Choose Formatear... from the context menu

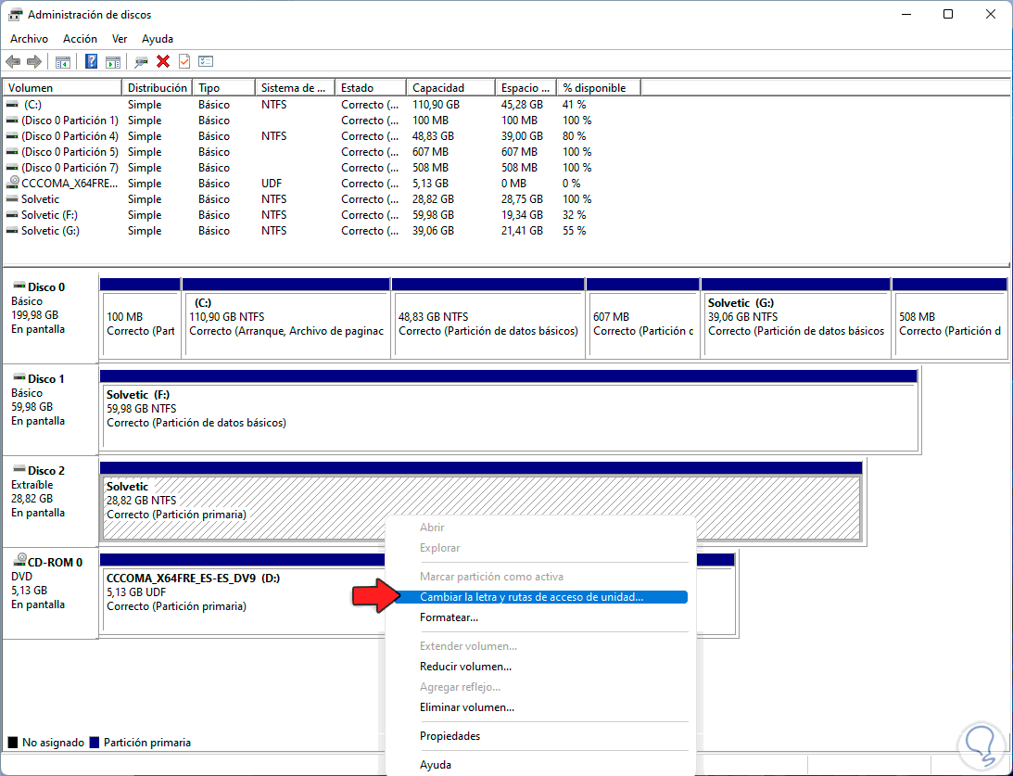coord(449,617)
